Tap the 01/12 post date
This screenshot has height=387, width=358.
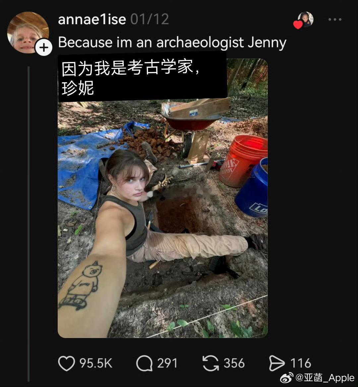point(149,19)
